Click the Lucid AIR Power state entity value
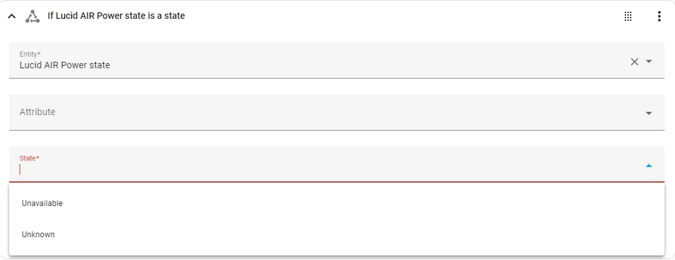 [x=65, y=65]
